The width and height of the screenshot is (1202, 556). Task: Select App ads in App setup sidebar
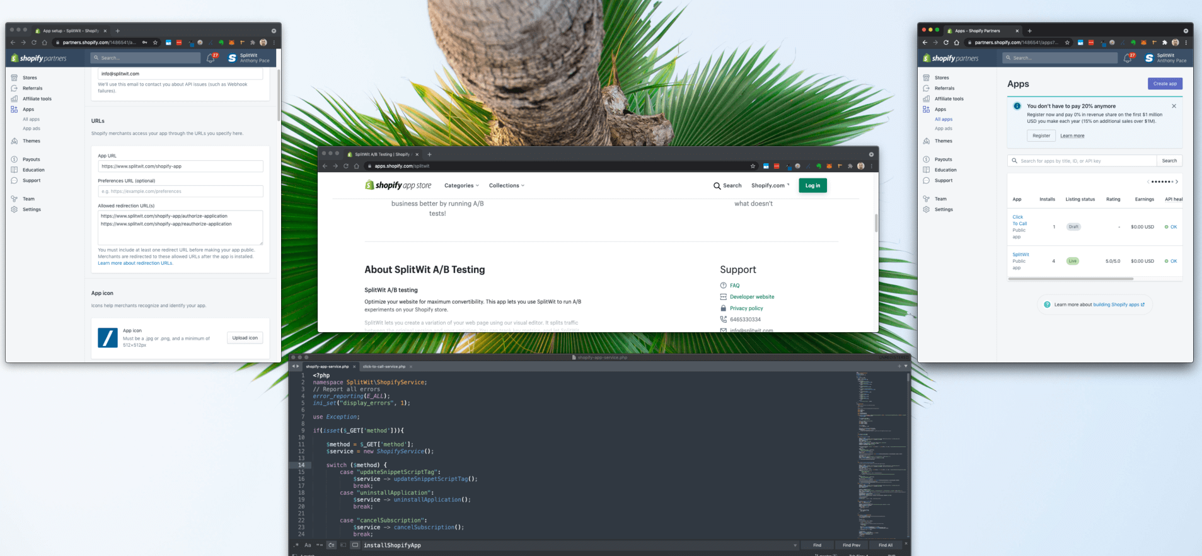(x=32, y=129)
